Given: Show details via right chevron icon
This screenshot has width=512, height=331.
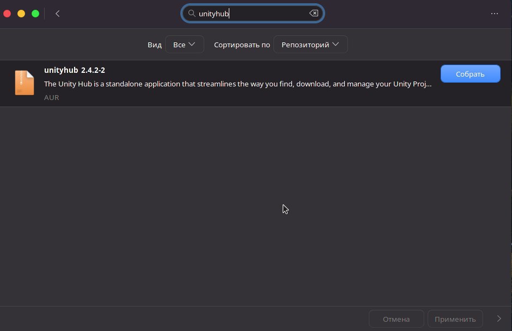Looking at the screenshot, I should [498, 318].
